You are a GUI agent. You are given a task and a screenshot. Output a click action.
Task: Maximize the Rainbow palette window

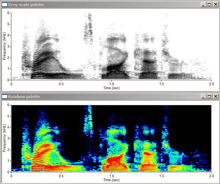point(209,96)
